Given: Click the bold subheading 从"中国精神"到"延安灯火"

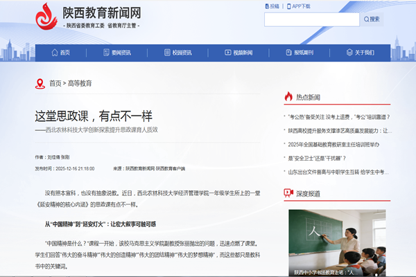Looking at the screenshot, I should click(x=101, y=224).
